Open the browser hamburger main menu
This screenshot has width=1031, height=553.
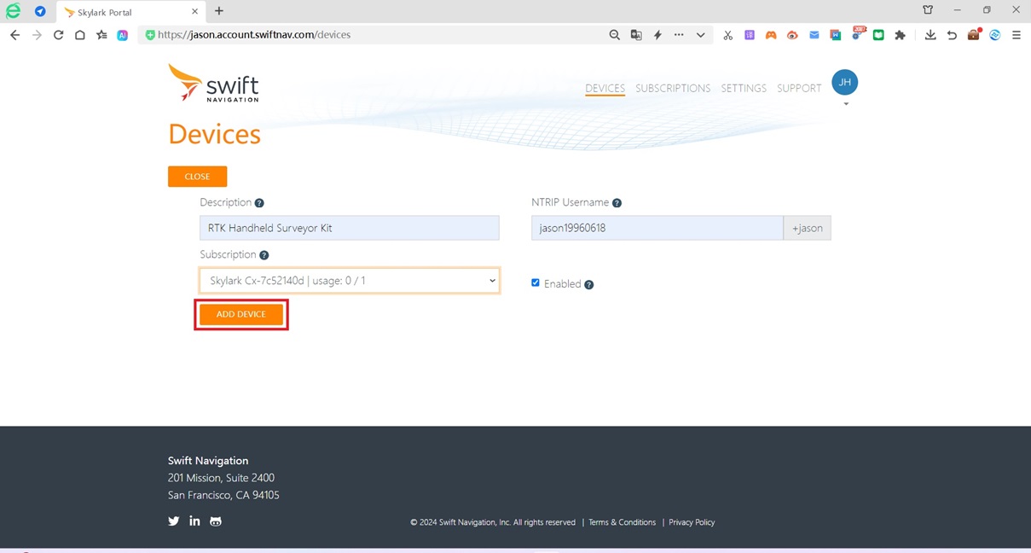[x=1017, y=35]
